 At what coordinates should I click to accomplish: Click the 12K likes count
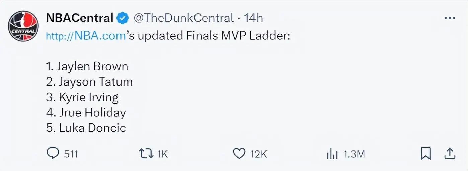[x=258, y=154]
